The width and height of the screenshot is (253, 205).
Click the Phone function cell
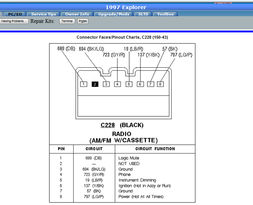click(124, 174)
